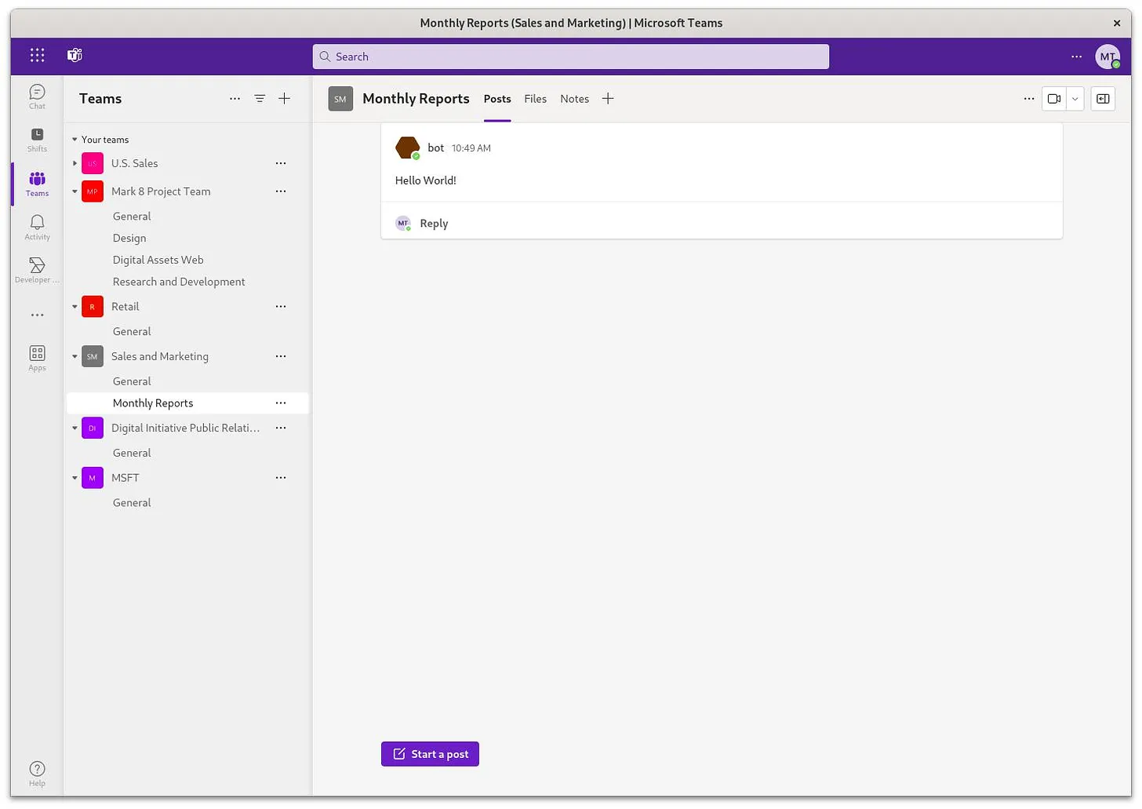Open General channel under Digital Initiative
The height and width of the screenshot is (809, 1142).
click(x=132, y=453)
